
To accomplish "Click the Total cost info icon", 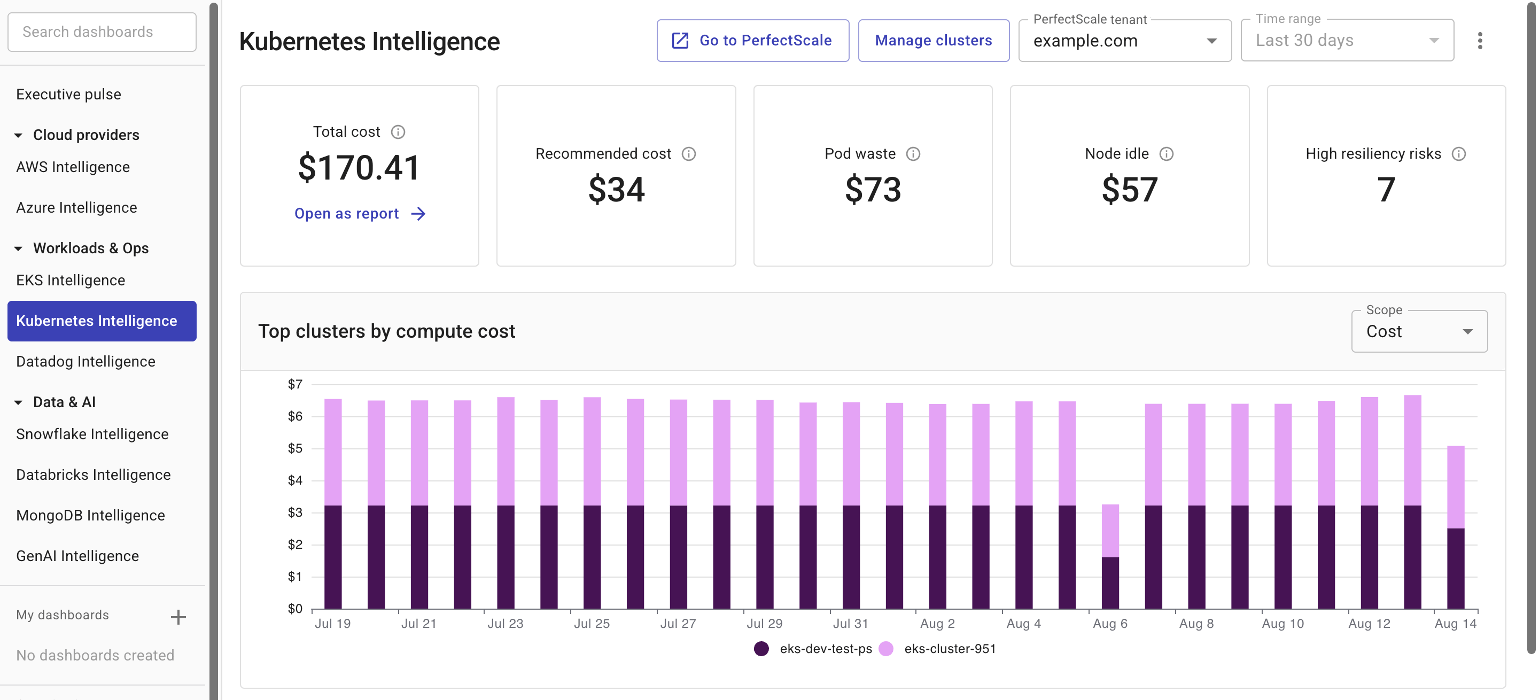I will click(399, 132).
